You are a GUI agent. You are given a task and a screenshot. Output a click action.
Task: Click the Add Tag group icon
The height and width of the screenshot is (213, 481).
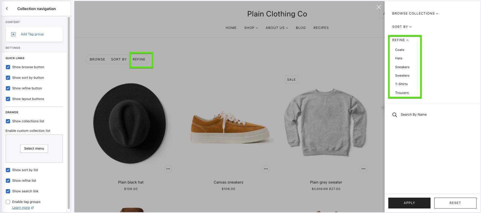13,34
